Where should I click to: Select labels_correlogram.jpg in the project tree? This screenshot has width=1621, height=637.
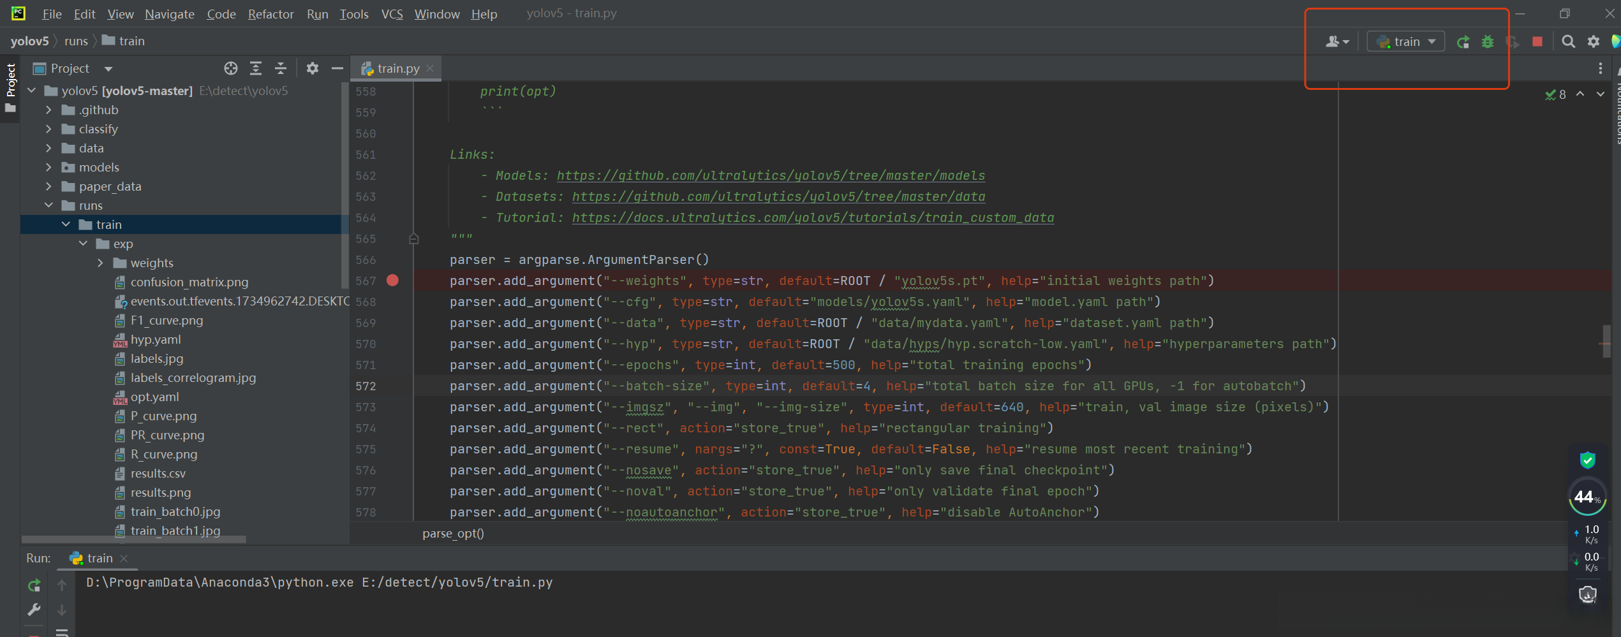193,377
